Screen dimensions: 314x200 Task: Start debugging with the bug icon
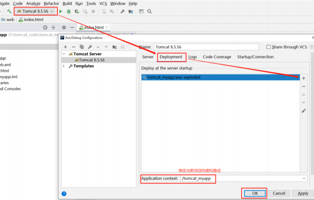coord(69,12)
